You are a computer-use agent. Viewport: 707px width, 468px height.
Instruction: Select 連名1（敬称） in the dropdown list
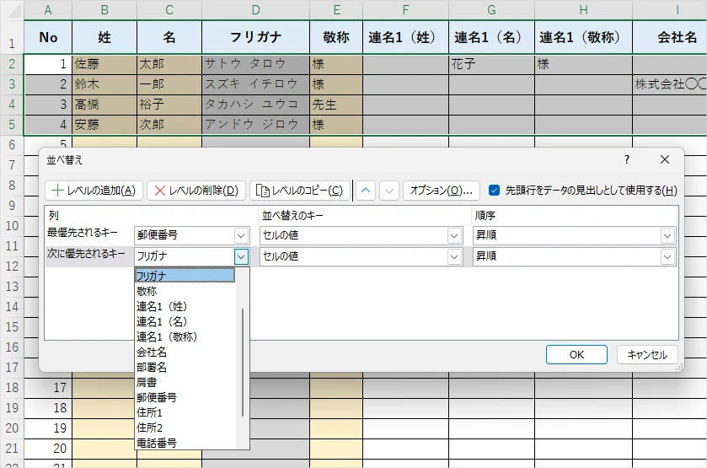(x=185, y=336)
